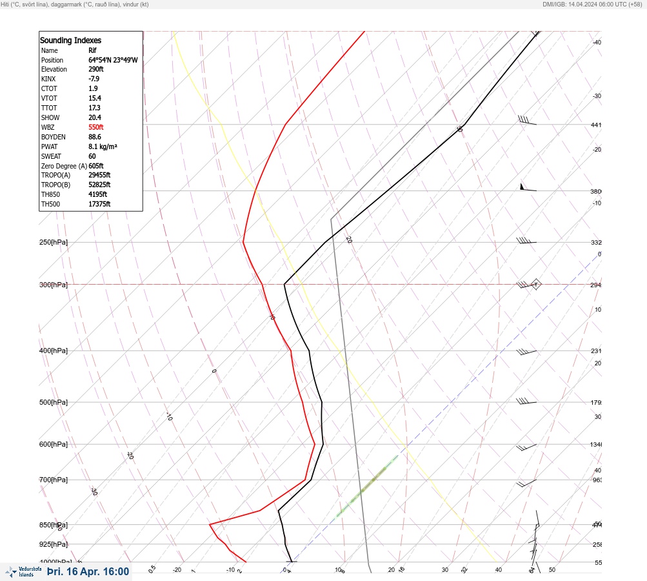
Task: Click the forecast time 'Þri. 16 Apr. 16:00'
Action: [x=88, y=571]
